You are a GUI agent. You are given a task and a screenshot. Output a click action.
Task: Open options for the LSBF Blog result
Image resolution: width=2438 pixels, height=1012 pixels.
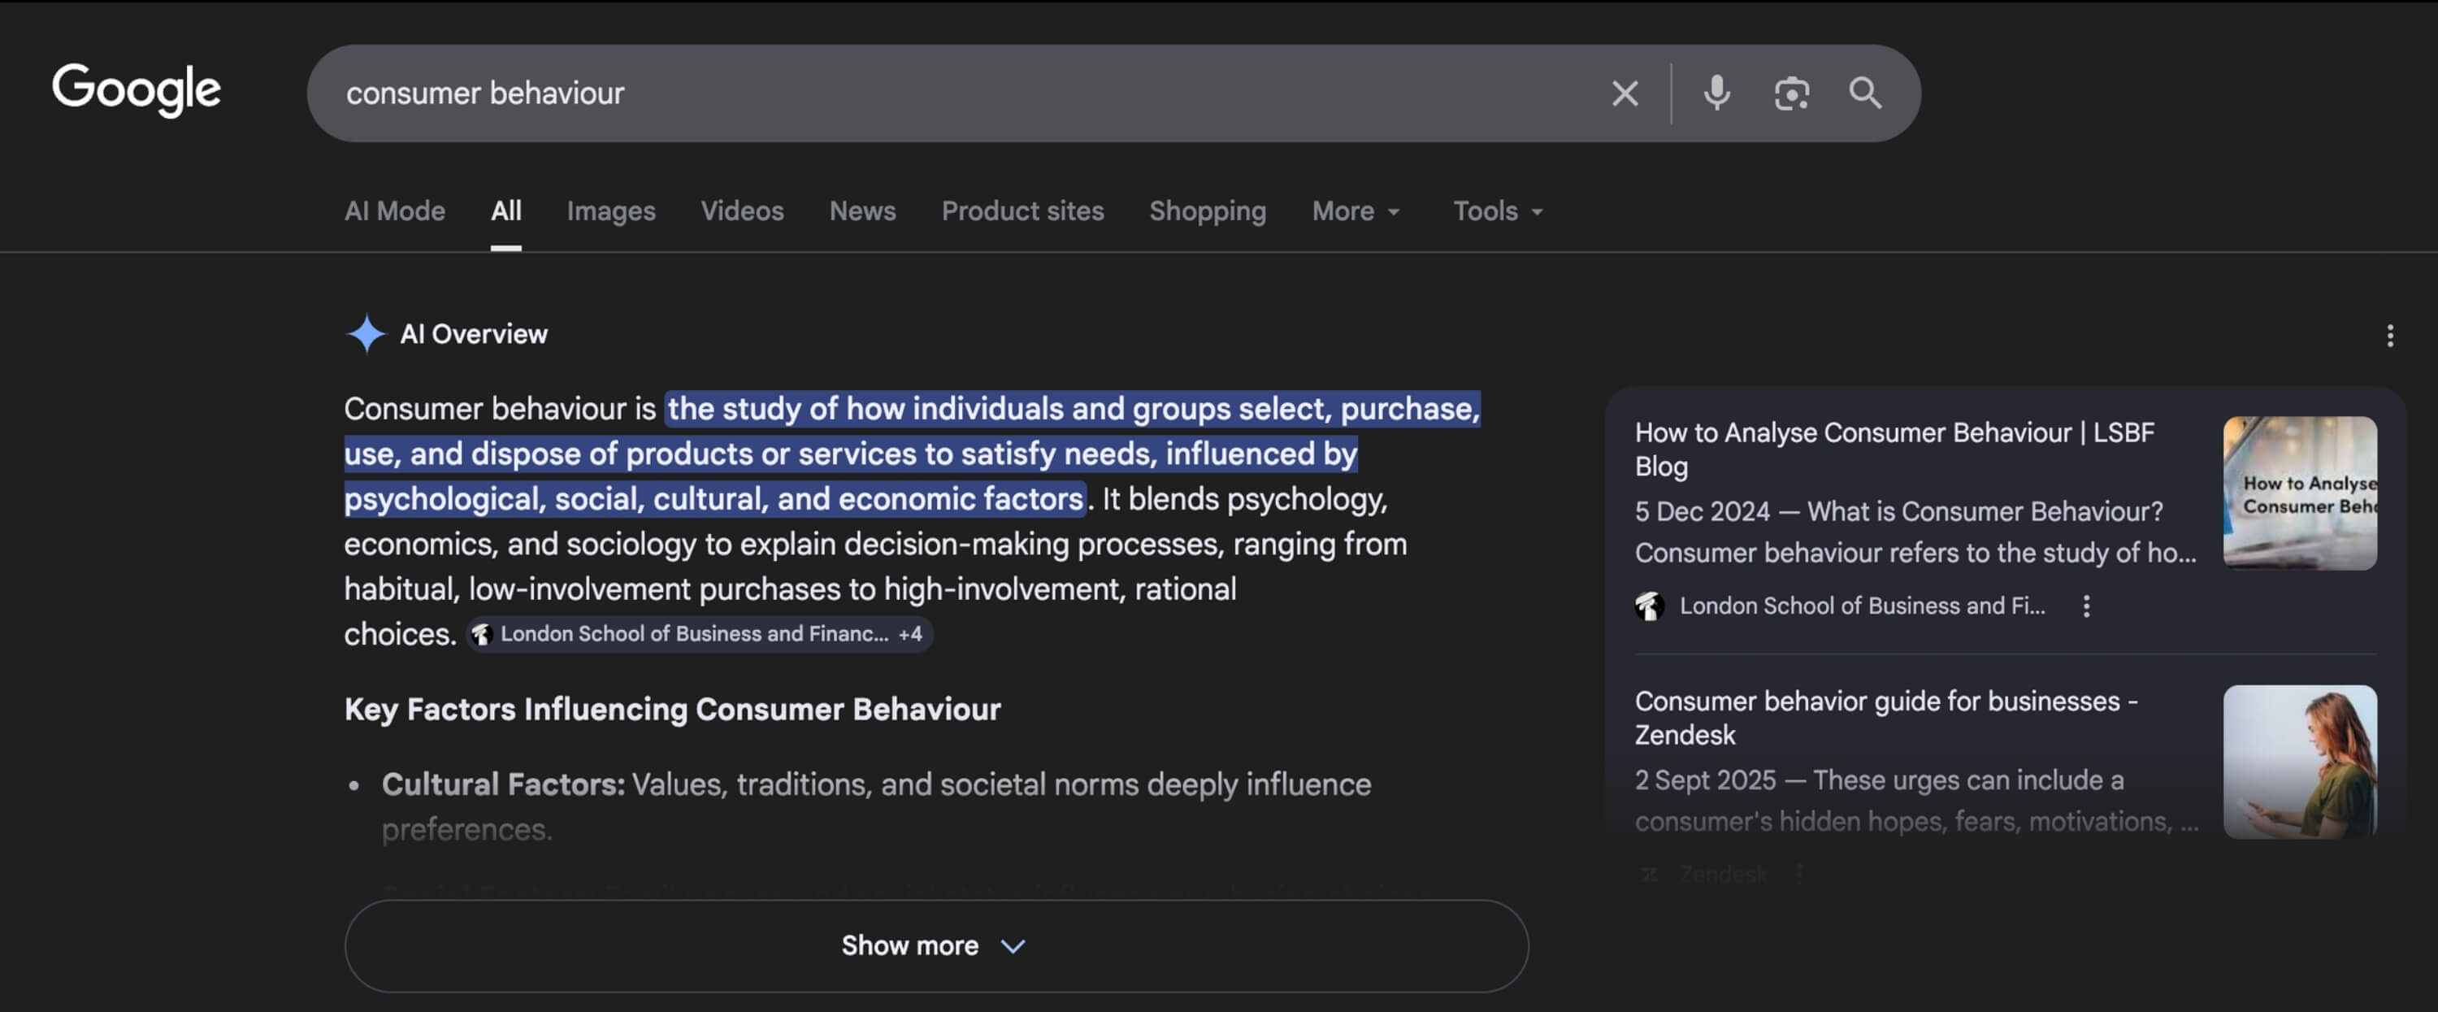[2088, 606]
